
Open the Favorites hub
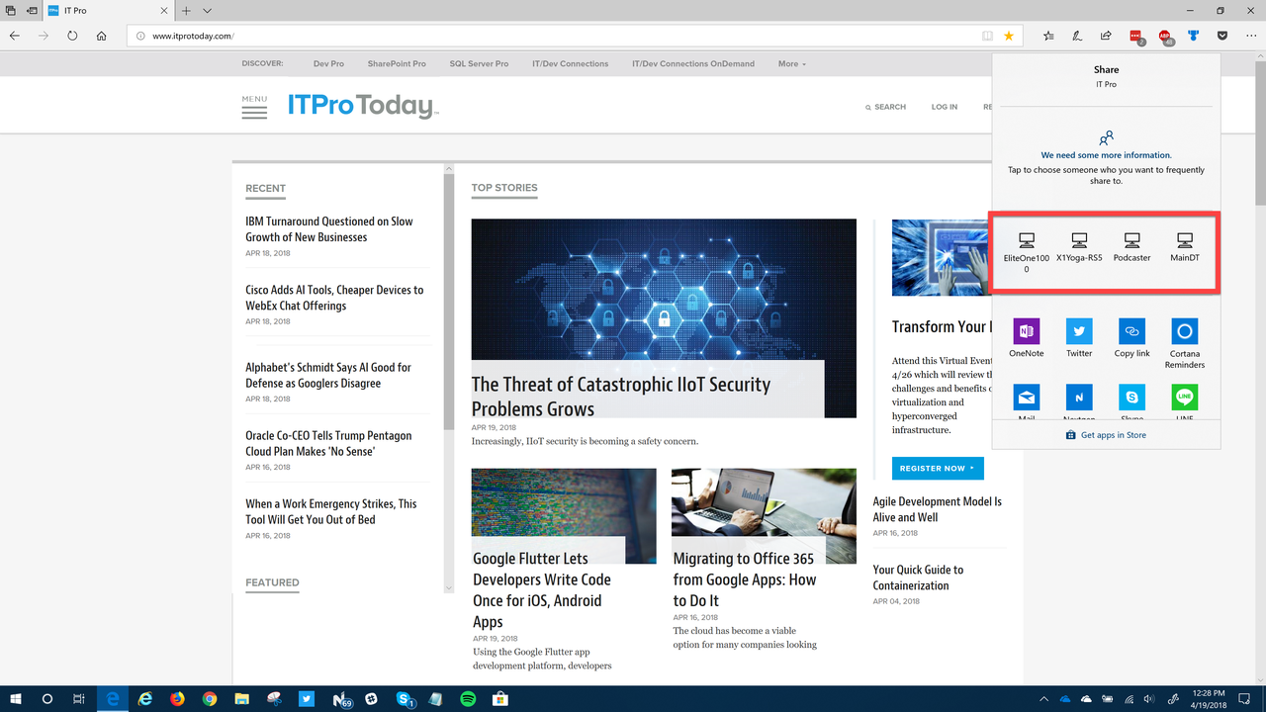[x=1048, y=36]
